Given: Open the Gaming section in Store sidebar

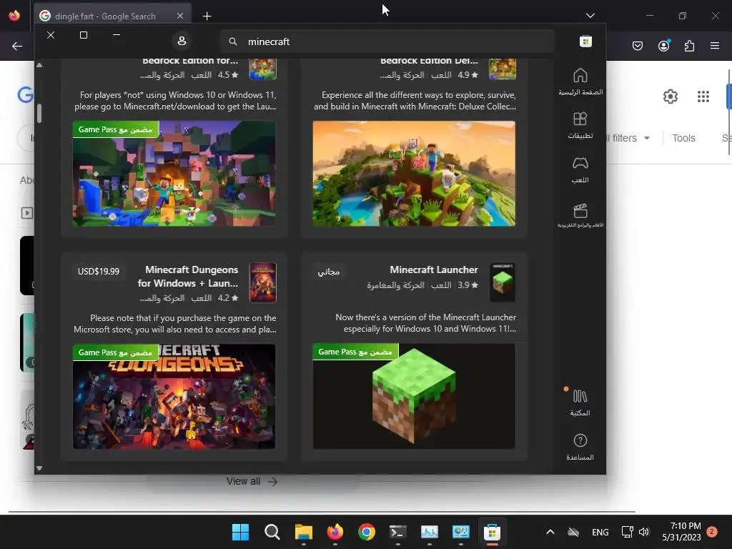Looking at the screenshot, I should pyautogui.click(x=580, y=170).
